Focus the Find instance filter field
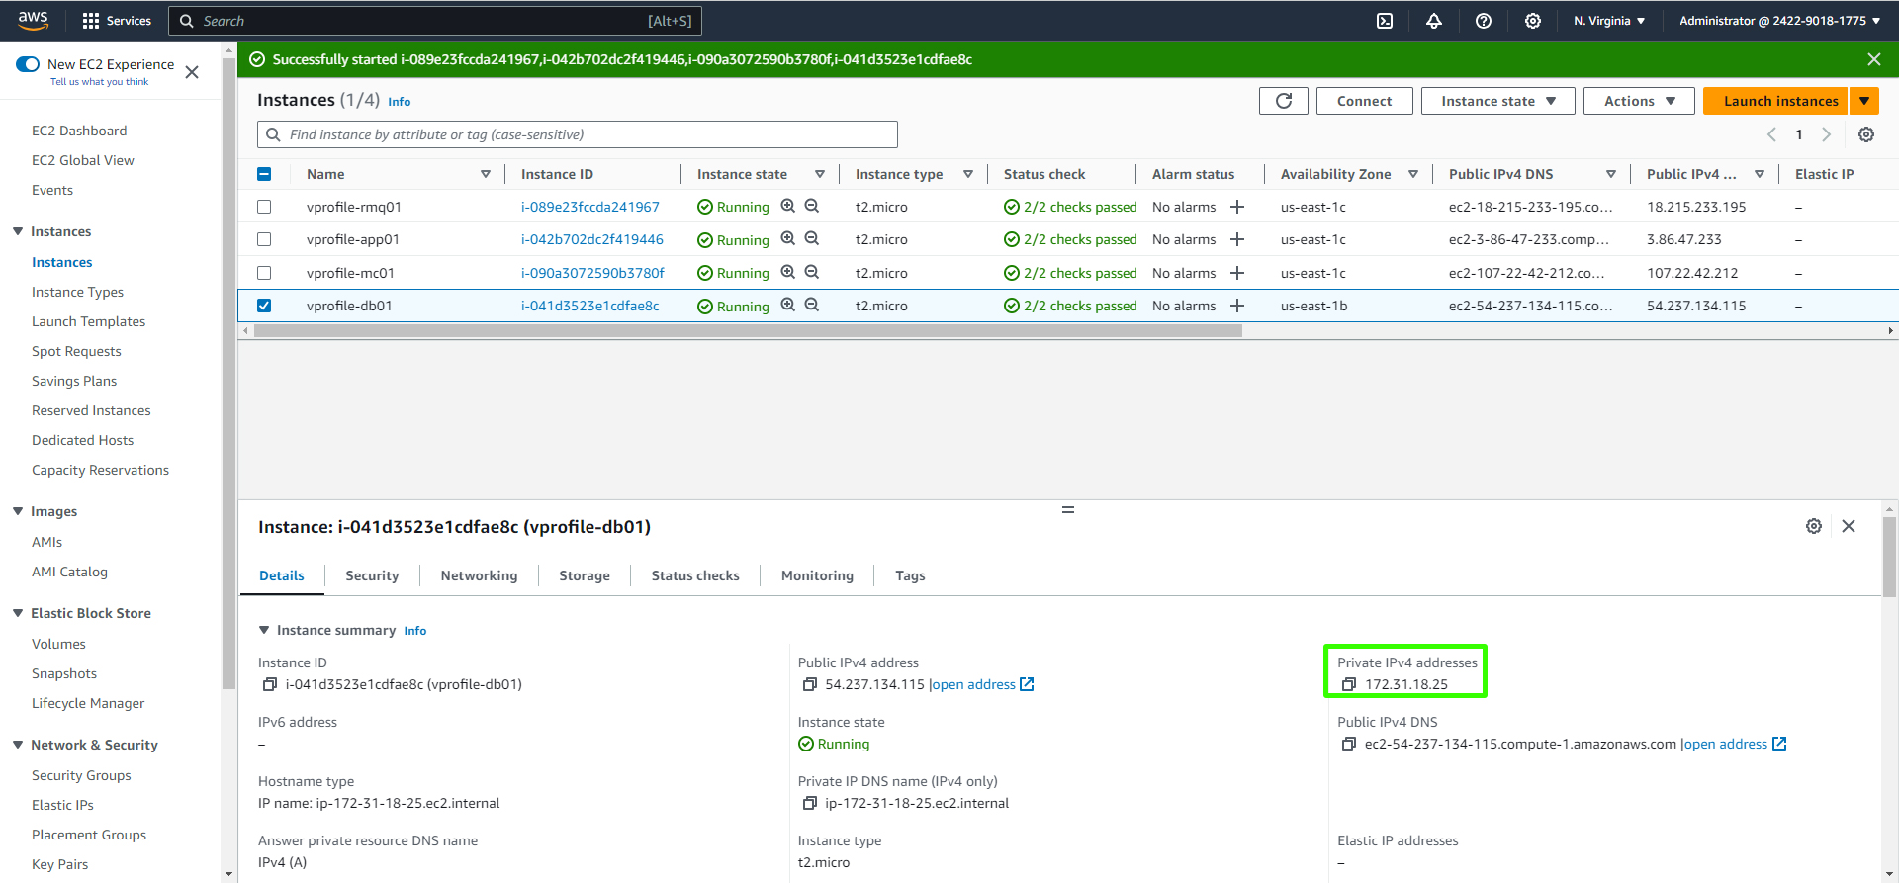This screenshot has width=1899, height=883. (x=578, y=134)
